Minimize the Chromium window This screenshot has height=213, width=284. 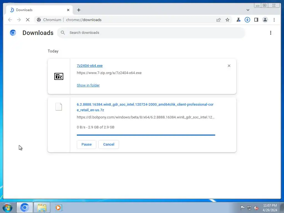tap(258, 6)
